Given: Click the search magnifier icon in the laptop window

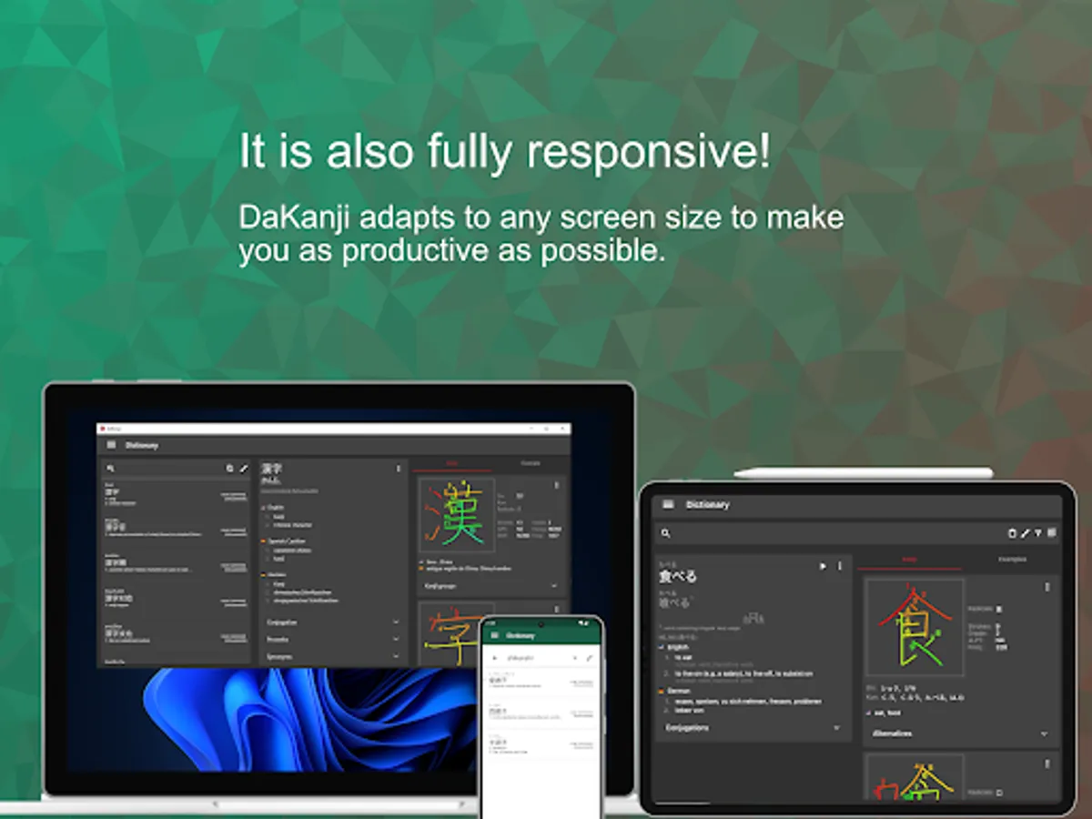Looking at the screenshot, I should pyautogui.click(x=110, y=468).
